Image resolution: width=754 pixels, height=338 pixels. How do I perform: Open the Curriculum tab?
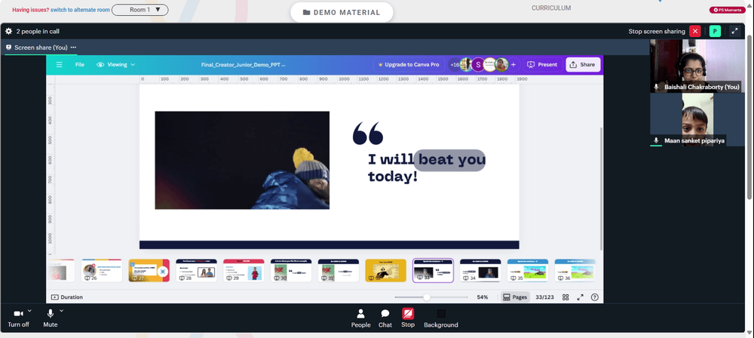(x=551, y=8)
